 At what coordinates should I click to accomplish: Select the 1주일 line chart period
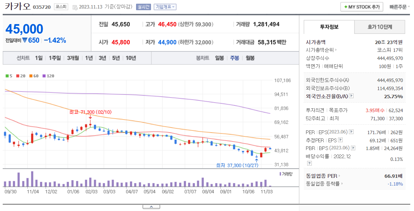(x=55, y=58)
